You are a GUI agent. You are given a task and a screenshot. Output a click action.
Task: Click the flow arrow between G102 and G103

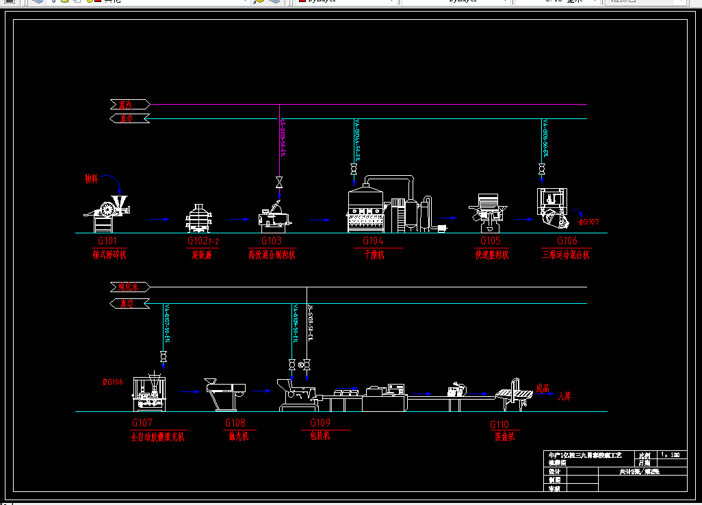coord(239,220)
